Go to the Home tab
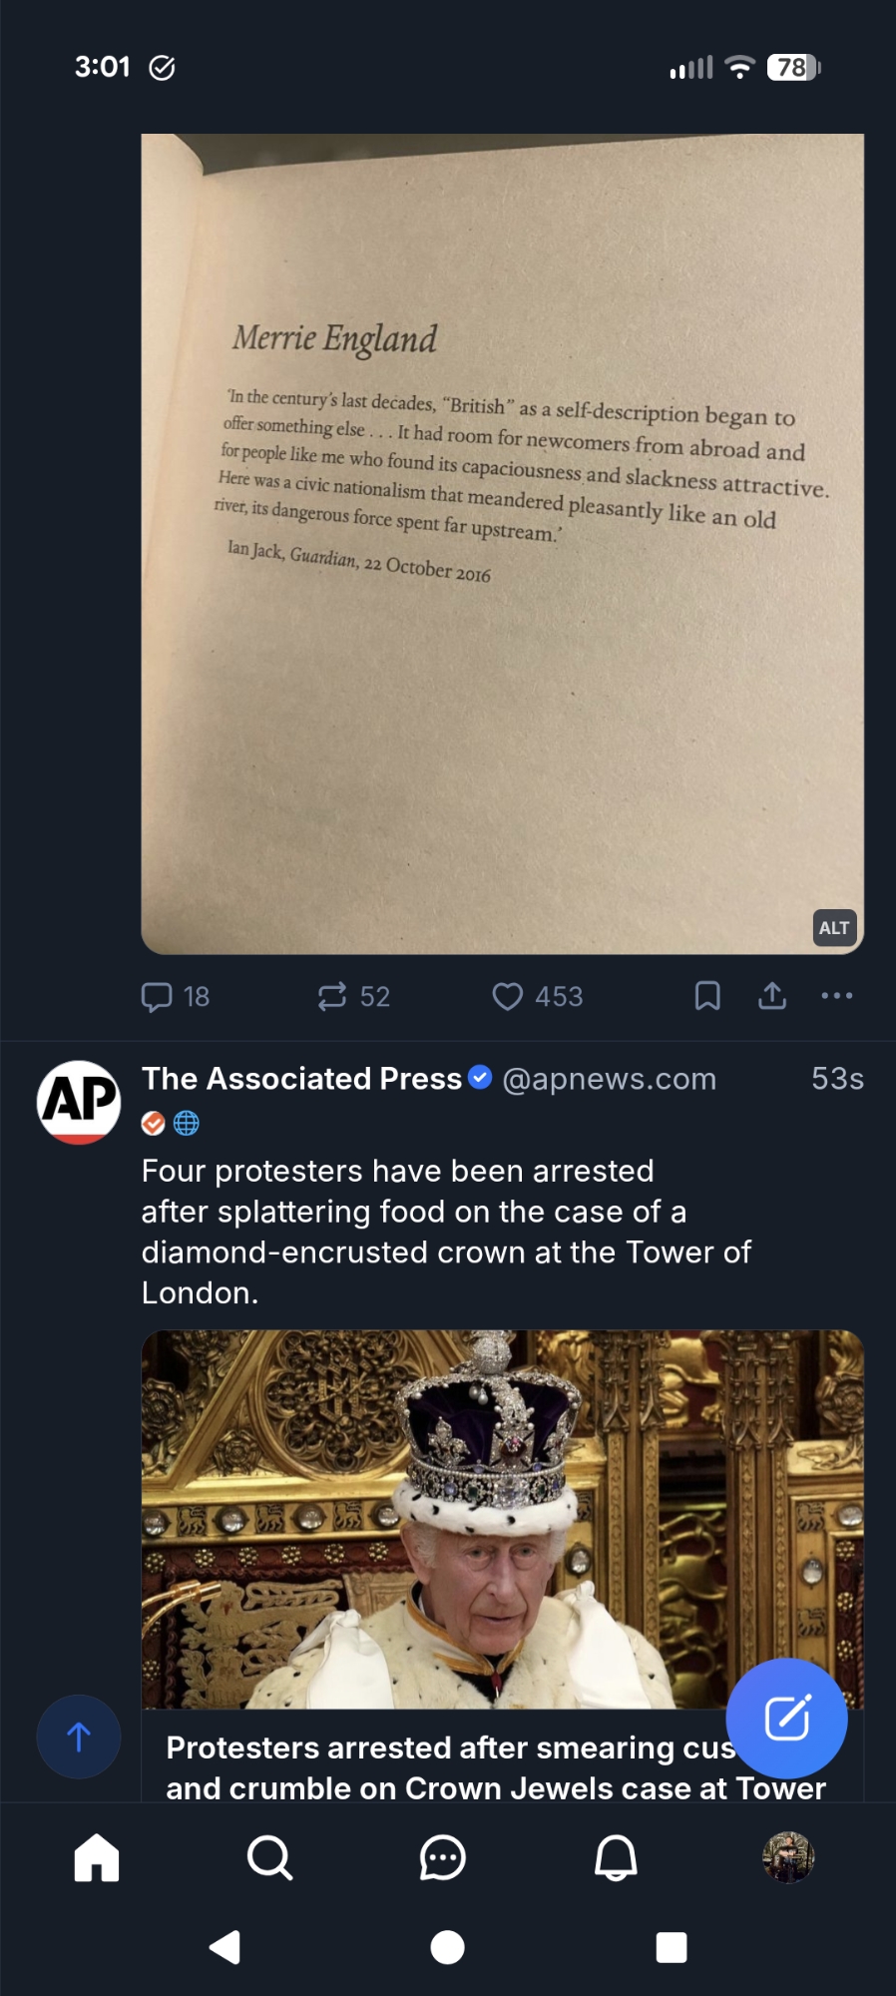Screen dimensions: 896x1996 point(97,1858)
